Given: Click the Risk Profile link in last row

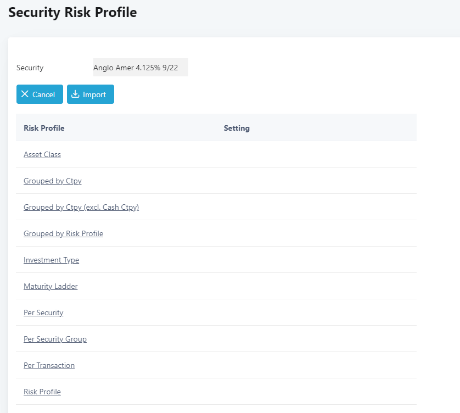Looking at the screenshot, I should [42, 392].
